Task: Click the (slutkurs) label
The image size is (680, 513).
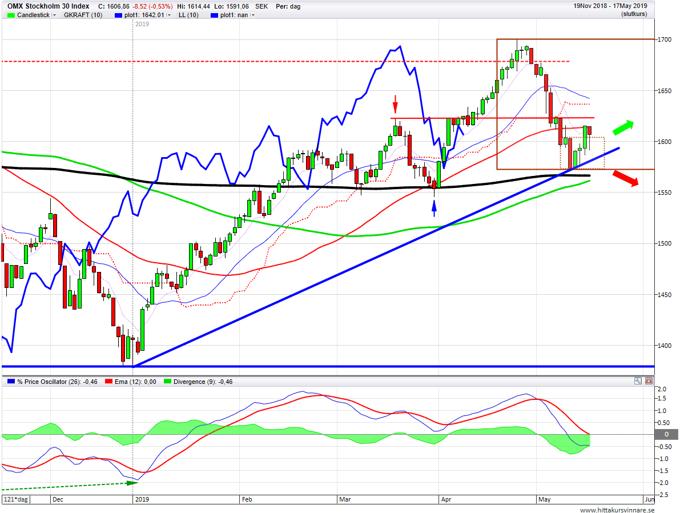Action: tap(634, 14)
